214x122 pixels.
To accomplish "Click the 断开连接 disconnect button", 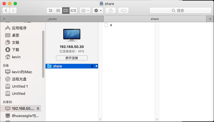I will point(72,58).
